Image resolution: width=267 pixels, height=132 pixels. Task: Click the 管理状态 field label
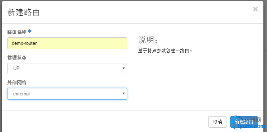point(17,57)
